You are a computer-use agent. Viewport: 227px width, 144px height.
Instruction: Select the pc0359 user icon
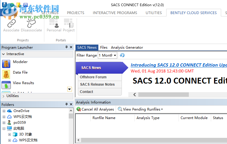[x=9, y=123]
